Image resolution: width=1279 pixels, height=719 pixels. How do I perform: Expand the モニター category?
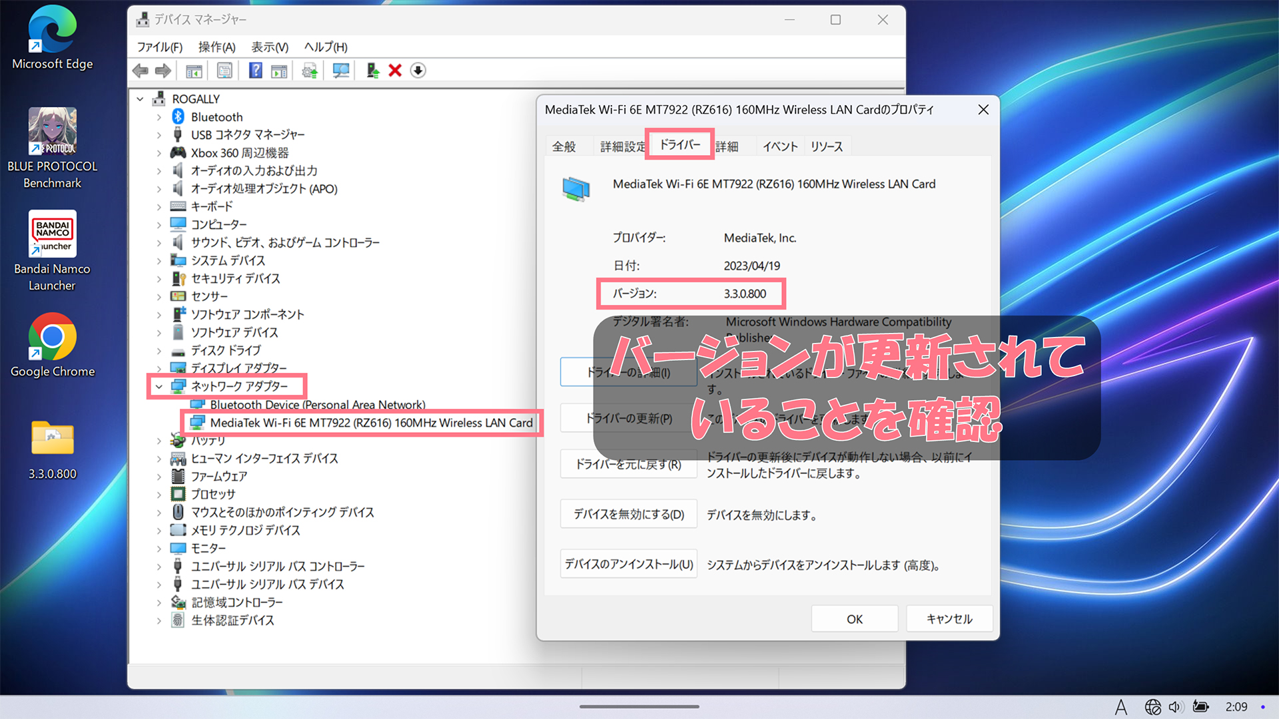click(159, 548)
